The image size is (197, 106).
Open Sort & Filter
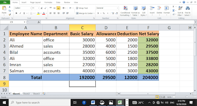(180, 11)
